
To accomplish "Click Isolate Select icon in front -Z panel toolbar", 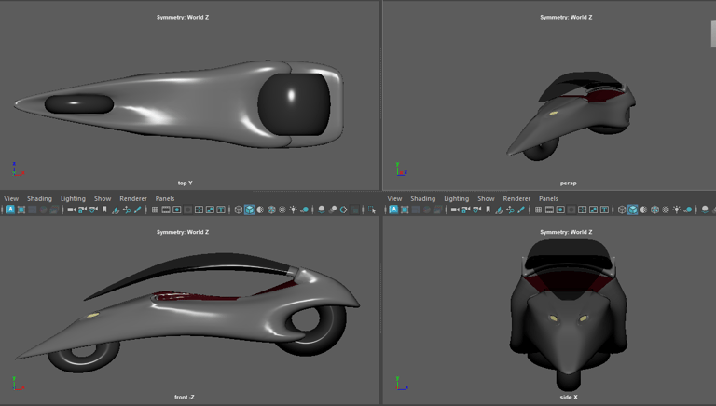I will 372,210.
